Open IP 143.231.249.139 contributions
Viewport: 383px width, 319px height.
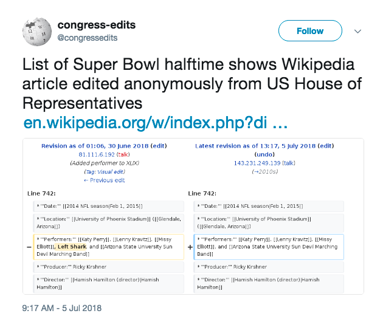tap(257, 163)
